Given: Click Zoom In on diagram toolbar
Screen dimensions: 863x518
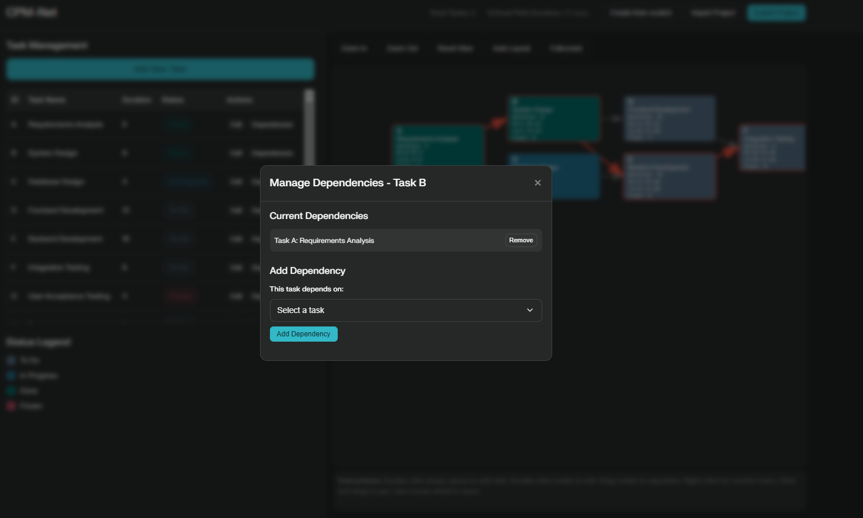Looking at the screenshot, I should [354, 48].
